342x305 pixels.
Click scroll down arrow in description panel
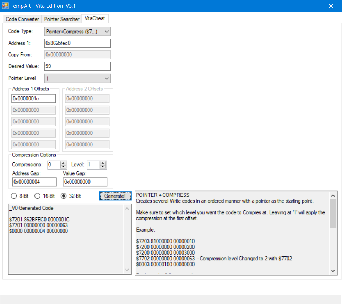[x=333, y=271]
